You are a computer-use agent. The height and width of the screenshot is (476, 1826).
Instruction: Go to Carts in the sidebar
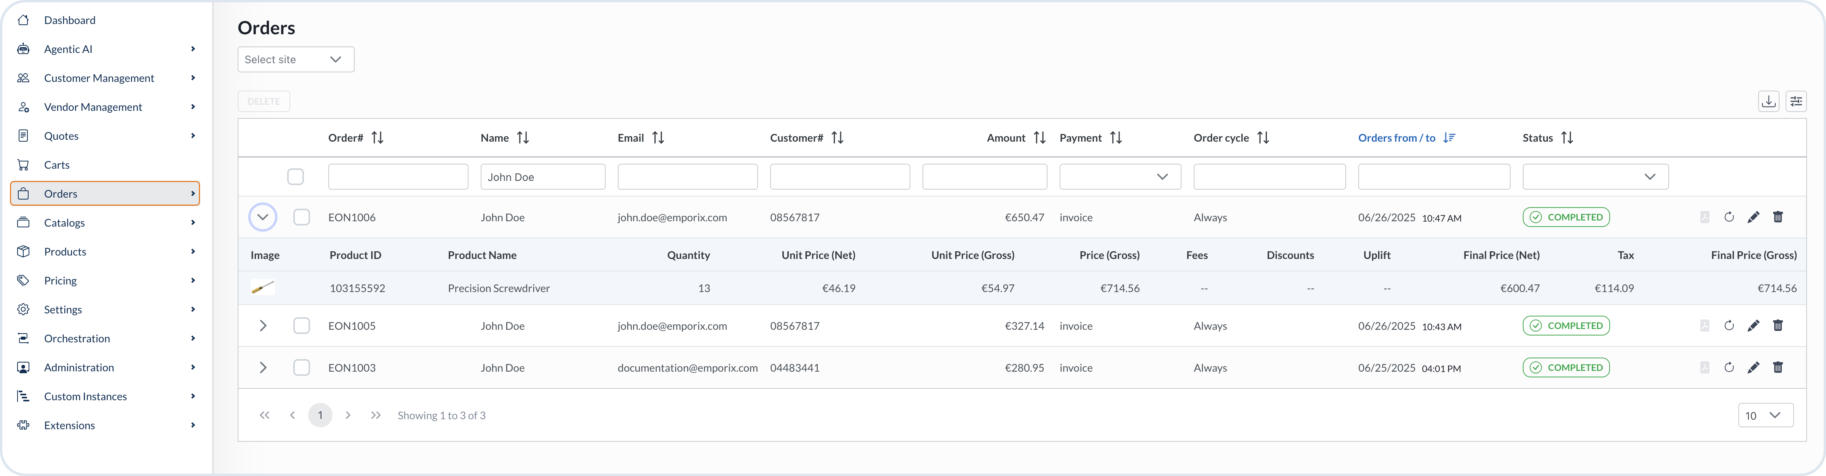click(x=57, y=165)
